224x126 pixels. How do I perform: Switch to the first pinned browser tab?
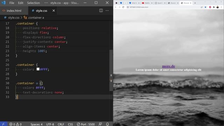pyautogui.click(x=117, y=3)
